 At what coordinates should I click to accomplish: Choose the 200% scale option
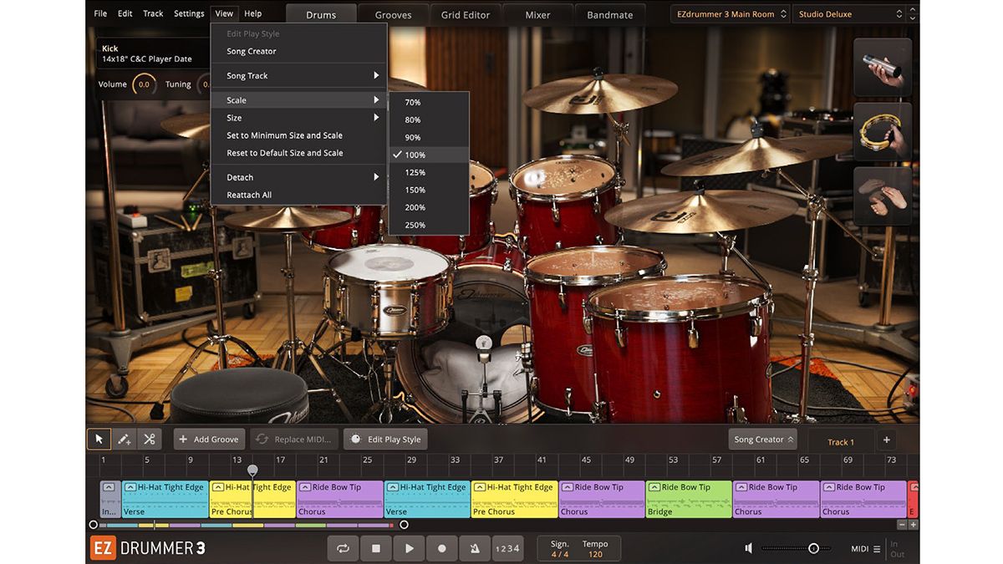pyautogui.click(x=430, y=207)
